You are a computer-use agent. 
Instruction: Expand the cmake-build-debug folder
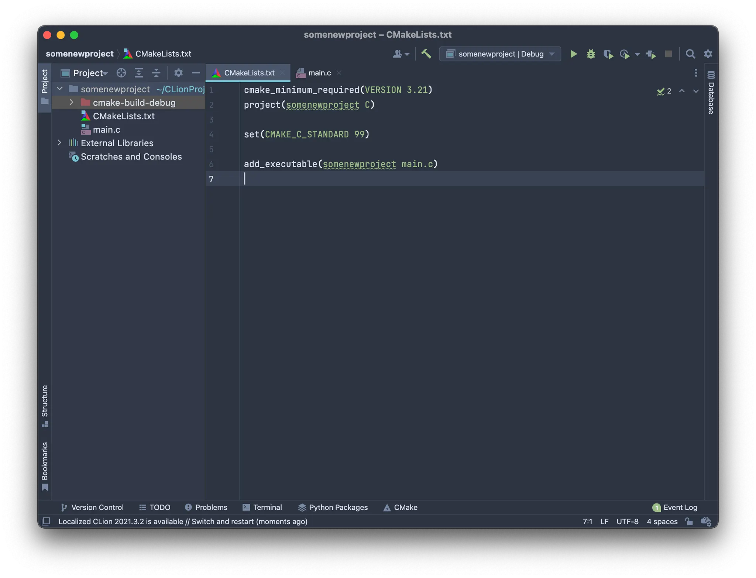[72, 103]
